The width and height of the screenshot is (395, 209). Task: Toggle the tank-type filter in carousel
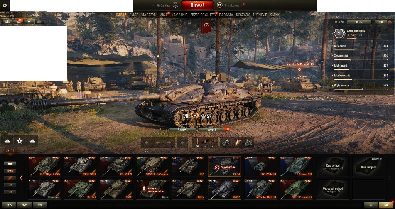coord(10,163)
